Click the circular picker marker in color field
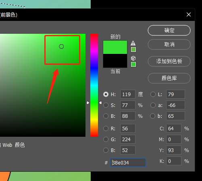202x181 pixels. (x=61, y=47)
